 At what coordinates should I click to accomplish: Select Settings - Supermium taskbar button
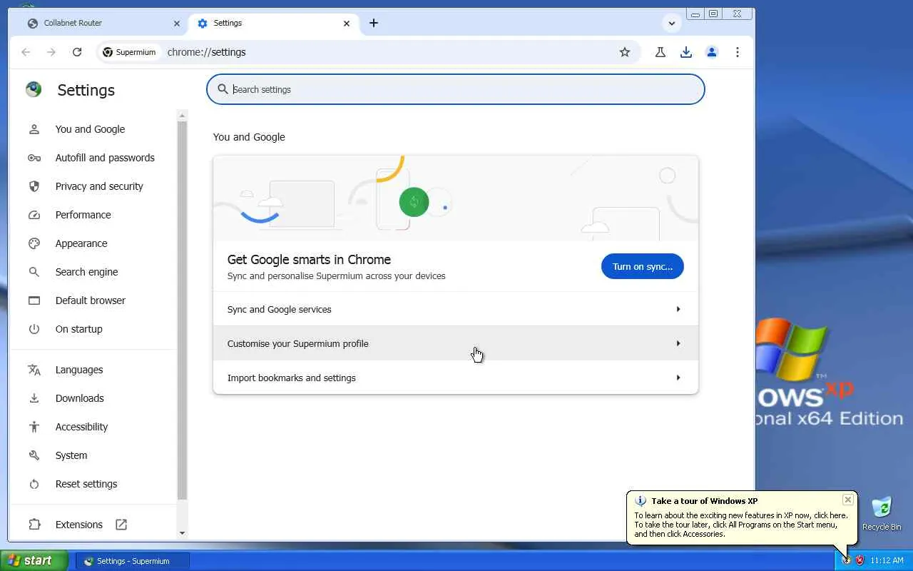[x=133, y=561]
